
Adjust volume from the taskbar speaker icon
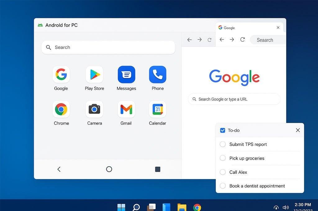(x=286, y=207)
